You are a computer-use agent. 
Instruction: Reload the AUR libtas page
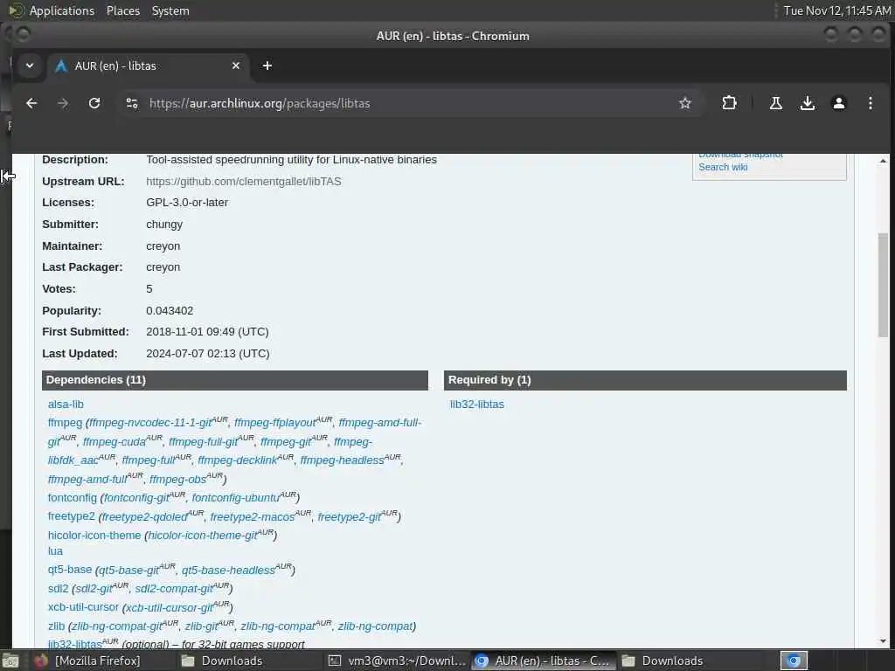coord(94,103)
